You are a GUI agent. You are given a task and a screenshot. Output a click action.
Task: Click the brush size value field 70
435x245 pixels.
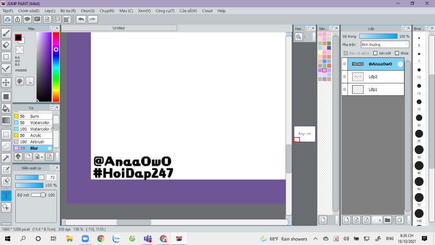click(x=51, y=177)
